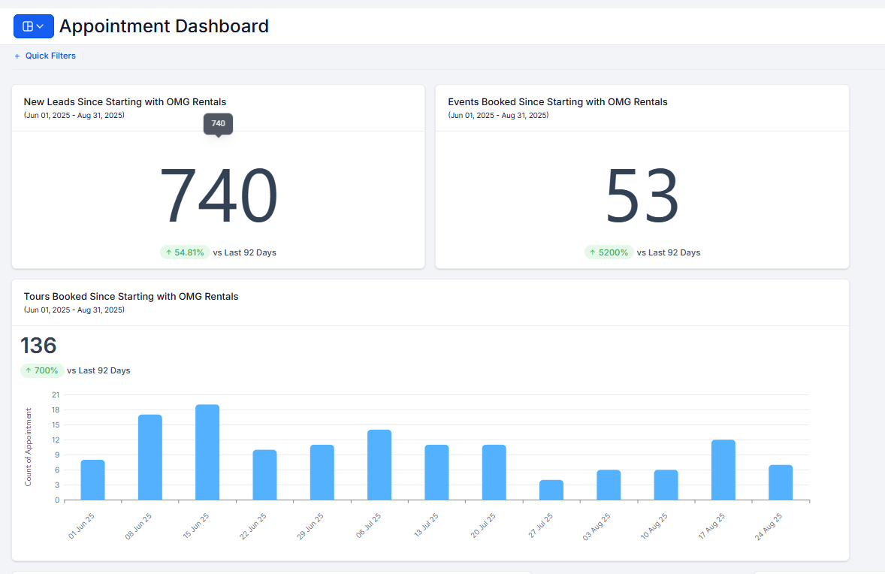This screenshot has height=574, width=885.
Task: Click the New Leads card title
Action: (x=125, y=101)
